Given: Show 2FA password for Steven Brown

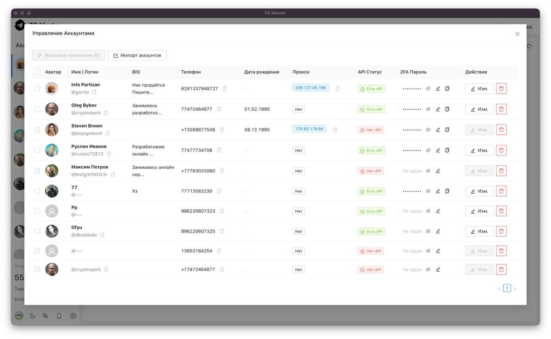Looking at the screenshot, I should (x=428, y=130).
